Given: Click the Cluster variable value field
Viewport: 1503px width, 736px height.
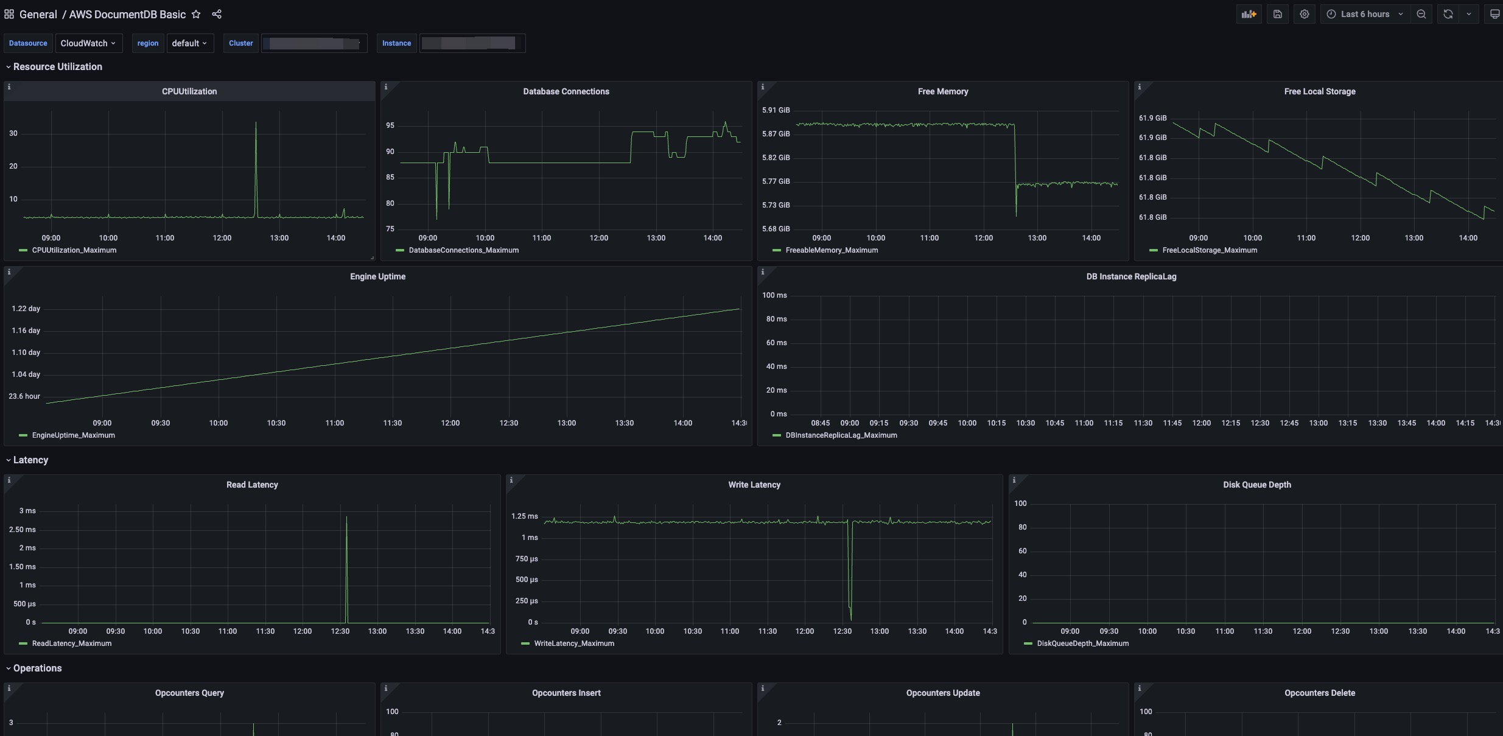Looking at the screenshot, I should [314, 43].
